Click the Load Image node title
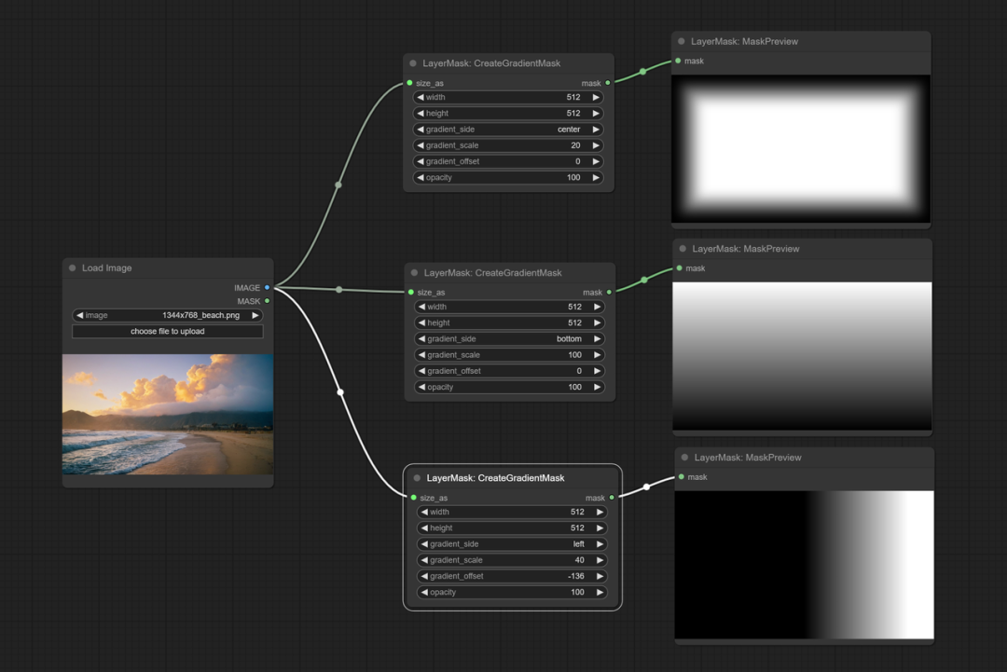 [x=106, y=267]
